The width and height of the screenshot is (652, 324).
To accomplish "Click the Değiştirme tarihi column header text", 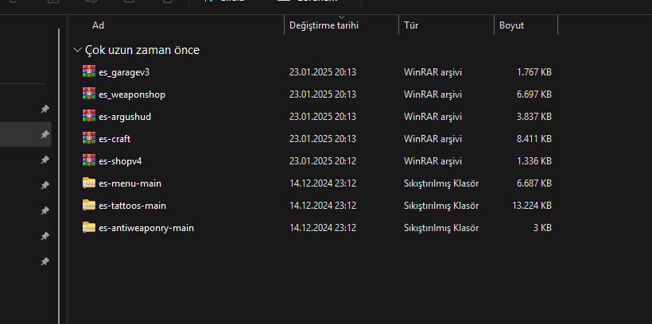I will tap(324, 25).
